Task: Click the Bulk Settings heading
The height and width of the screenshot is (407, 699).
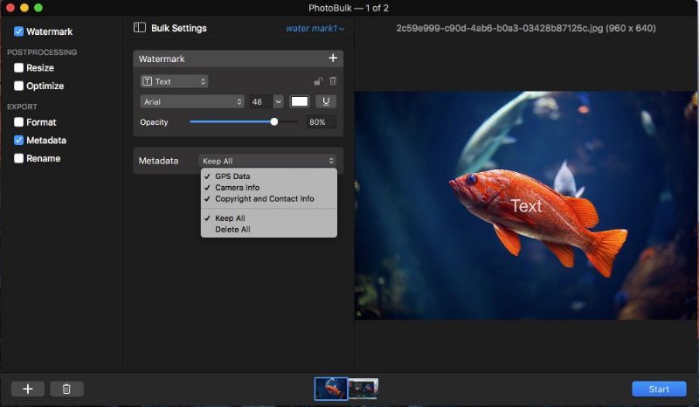Action: 179,28
